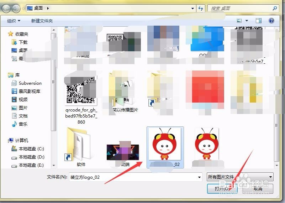The height and width of the screenshot is (203, 285).
Task: Open the 文档 library
Action: point(23,116)
